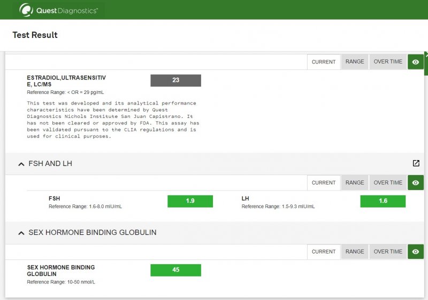Click FSH reference range 1.6-8.0 mIU/mL
The width and height of the screenshot is (428, 300).
(85, 207)
